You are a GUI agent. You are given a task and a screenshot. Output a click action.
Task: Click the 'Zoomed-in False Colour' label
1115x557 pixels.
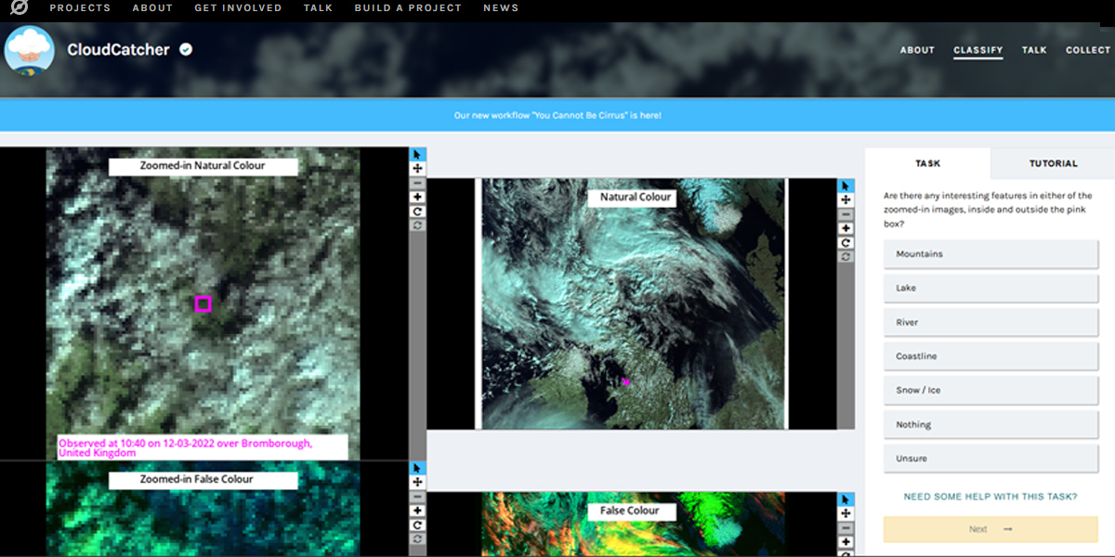point(203,480)
